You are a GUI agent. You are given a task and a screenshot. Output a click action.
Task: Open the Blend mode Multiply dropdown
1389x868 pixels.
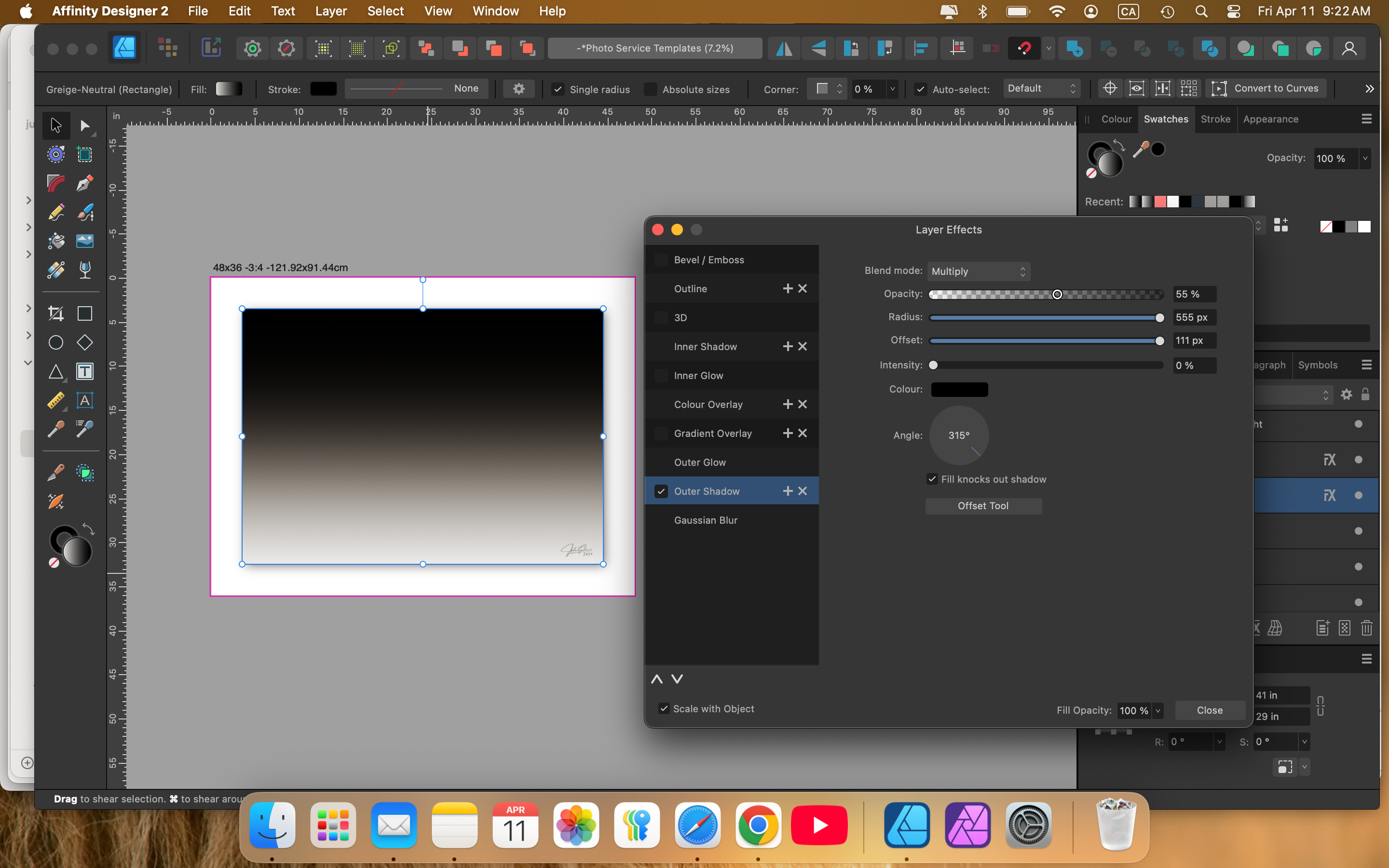click(x=978, y=271)
